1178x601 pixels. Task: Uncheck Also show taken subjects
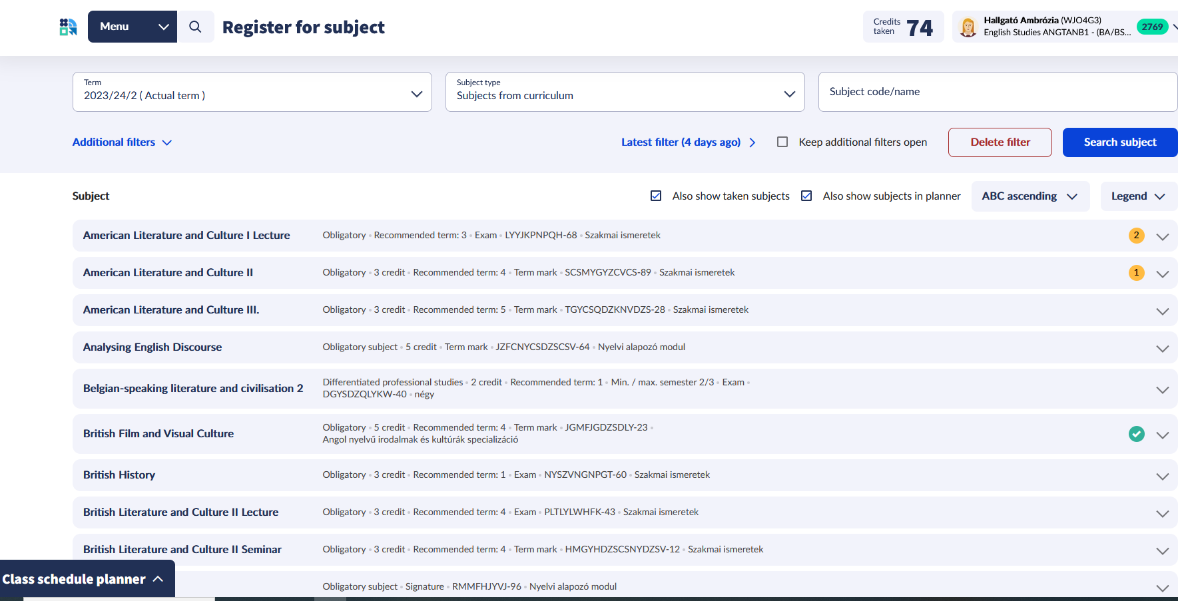[656, 196]
